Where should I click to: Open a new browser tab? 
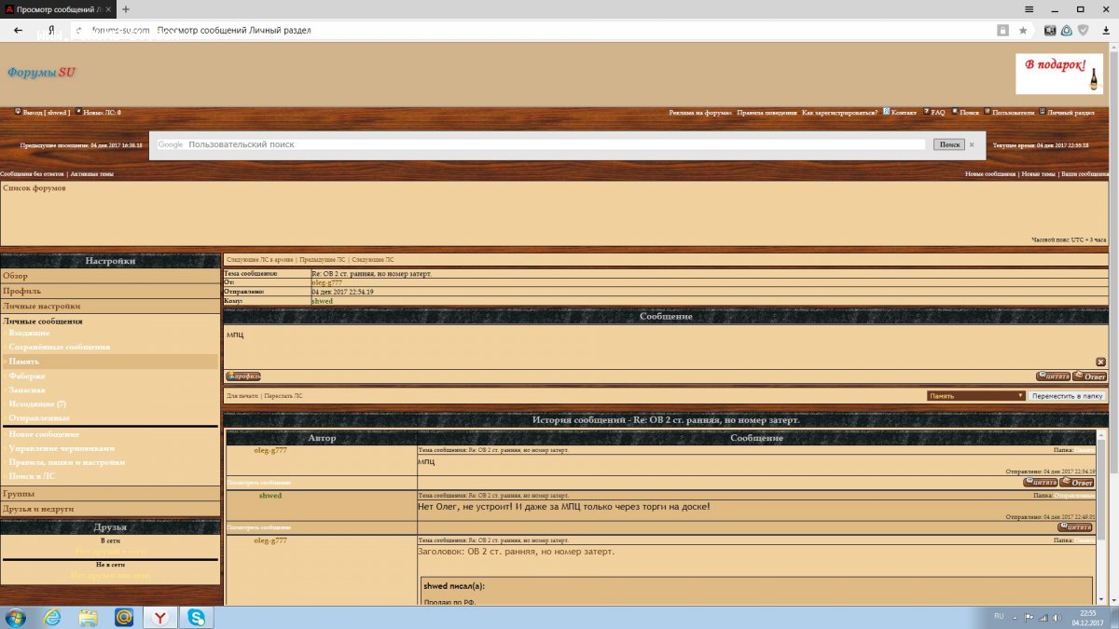pos(126,8)
